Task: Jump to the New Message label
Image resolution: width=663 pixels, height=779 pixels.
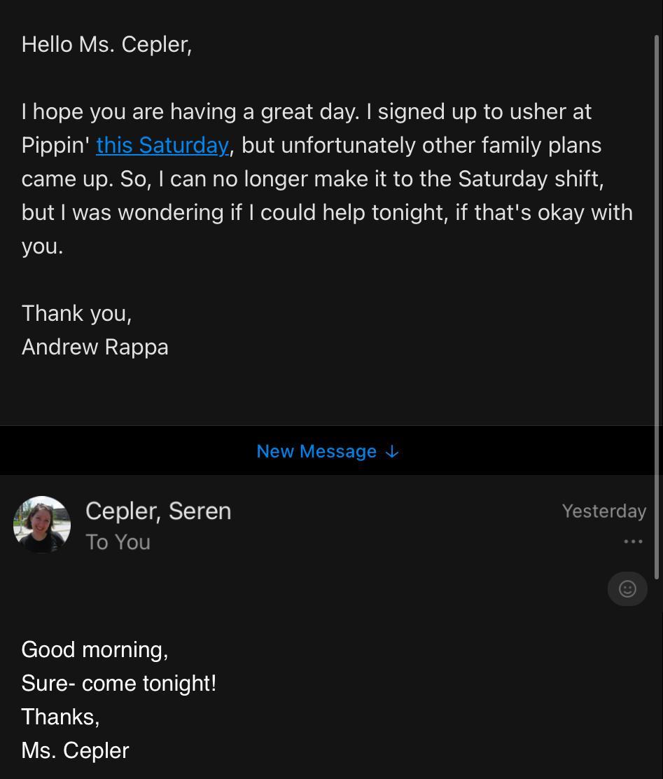Action: click(x=316, y=451)
